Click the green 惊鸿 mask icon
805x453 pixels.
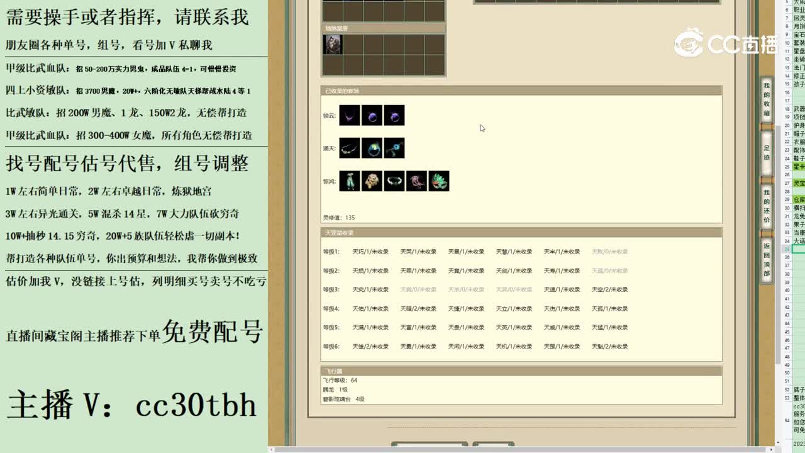[x=438, y=181]
